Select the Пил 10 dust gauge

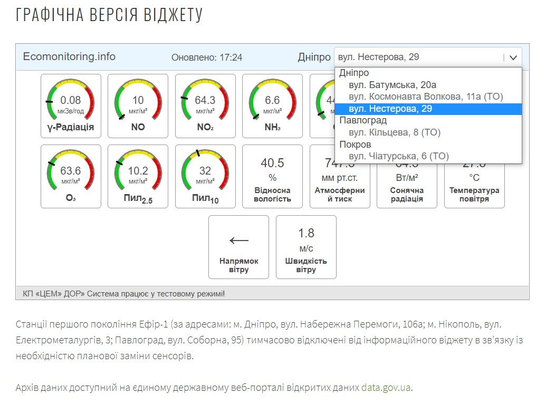(x=205, y=176)
